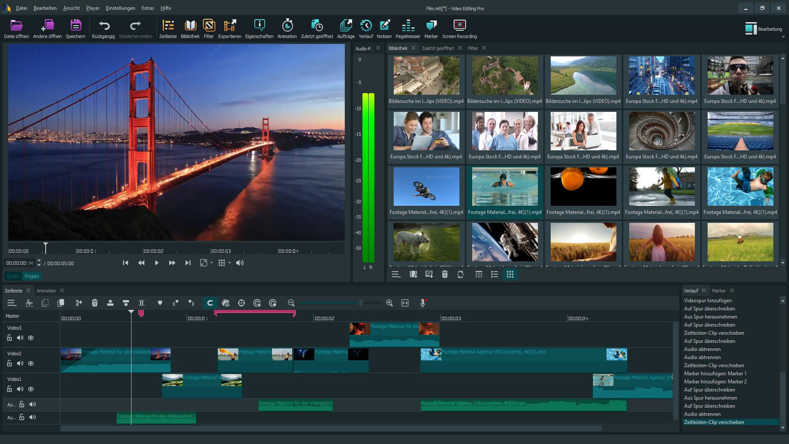
Task: Open the Einstellungen menu
Action: click(x=120, y=8)
